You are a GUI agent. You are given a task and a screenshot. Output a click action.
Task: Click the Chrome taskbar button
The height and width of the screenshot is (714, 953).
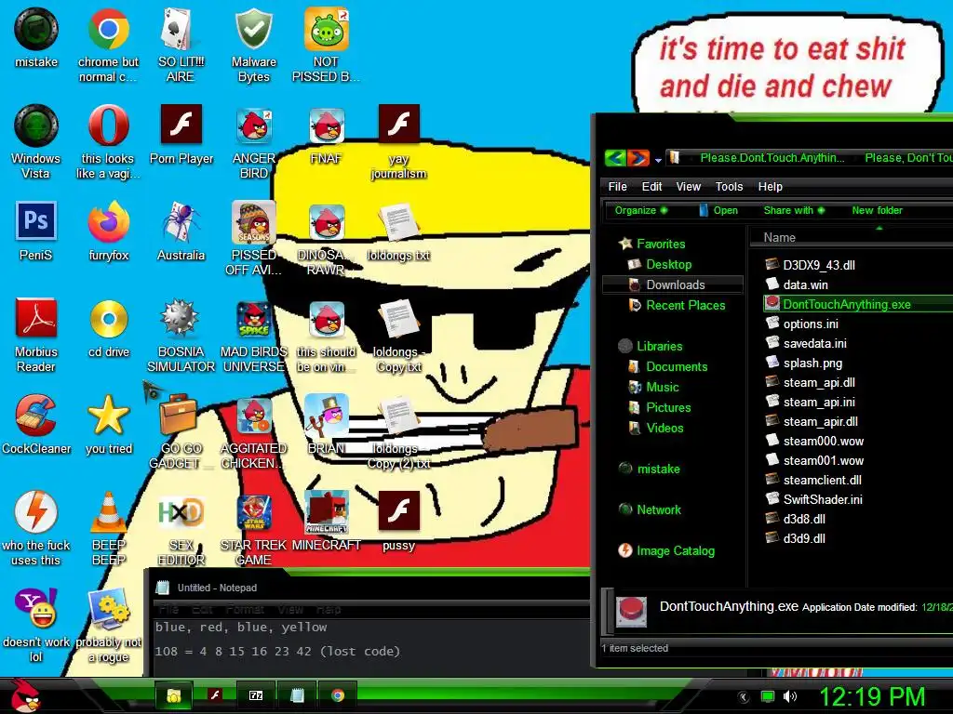point(337,695)
